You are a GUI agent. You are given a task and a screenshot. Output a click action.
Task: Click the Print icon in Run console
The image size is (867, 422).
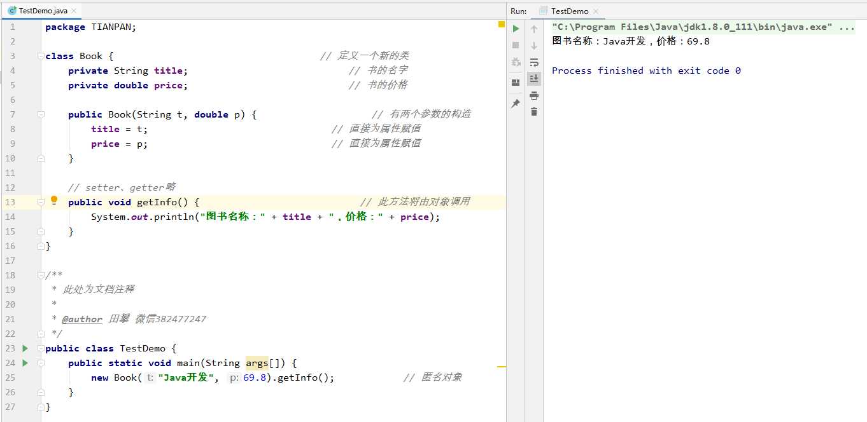(x=534, y=95)
